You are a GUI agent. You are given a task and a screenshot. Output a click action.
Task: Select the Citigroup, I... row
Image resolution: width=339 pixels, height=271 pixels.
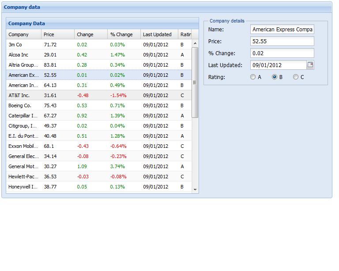coord(99,126)
